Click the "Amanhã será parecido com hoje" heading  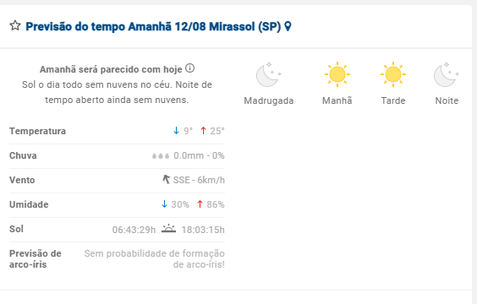pyautogui.click(x=111, y=69)
